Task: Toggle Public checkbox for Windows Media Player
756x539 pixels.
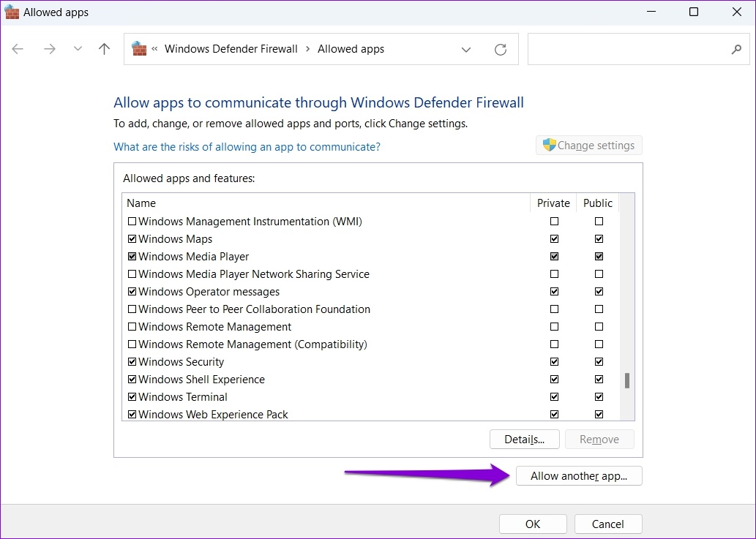Action: (x=599, y=256)
